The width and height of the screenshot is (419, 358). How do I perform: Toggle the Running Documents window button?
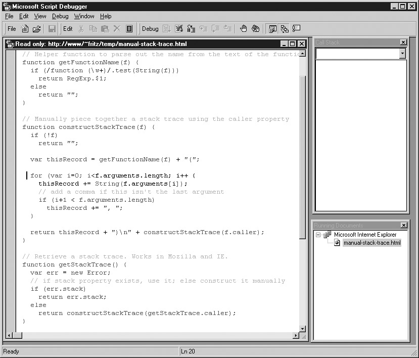coord(272,29)
